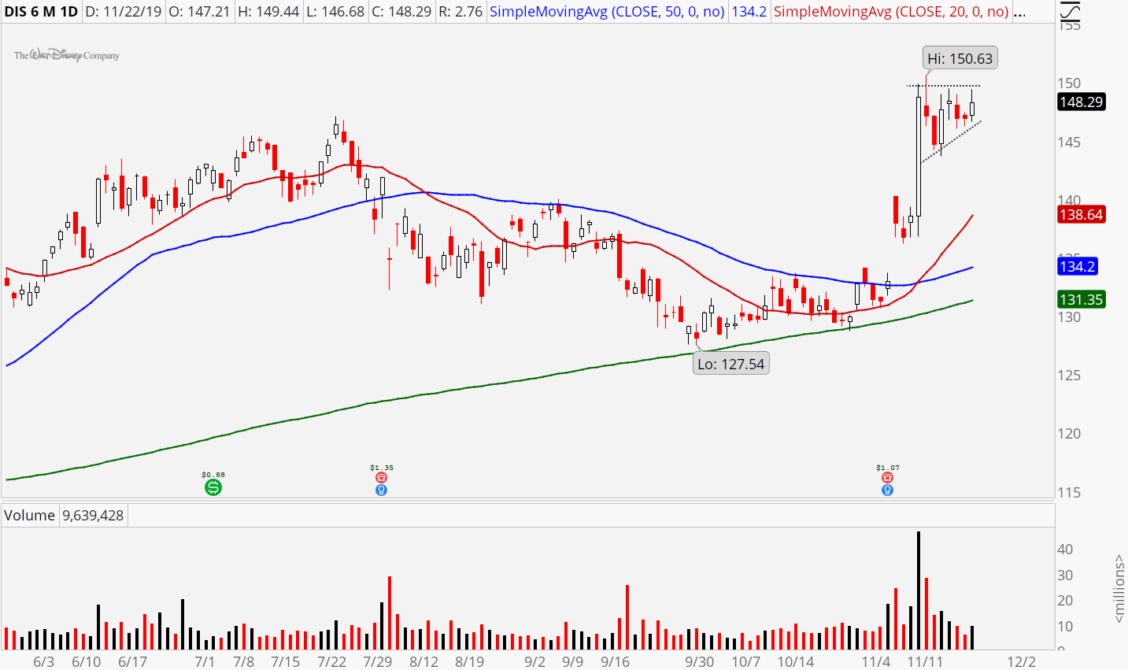Click the 145 level on the price axis
The height and width of the screenshot is (670, 1128).
tap(1070, 142)
